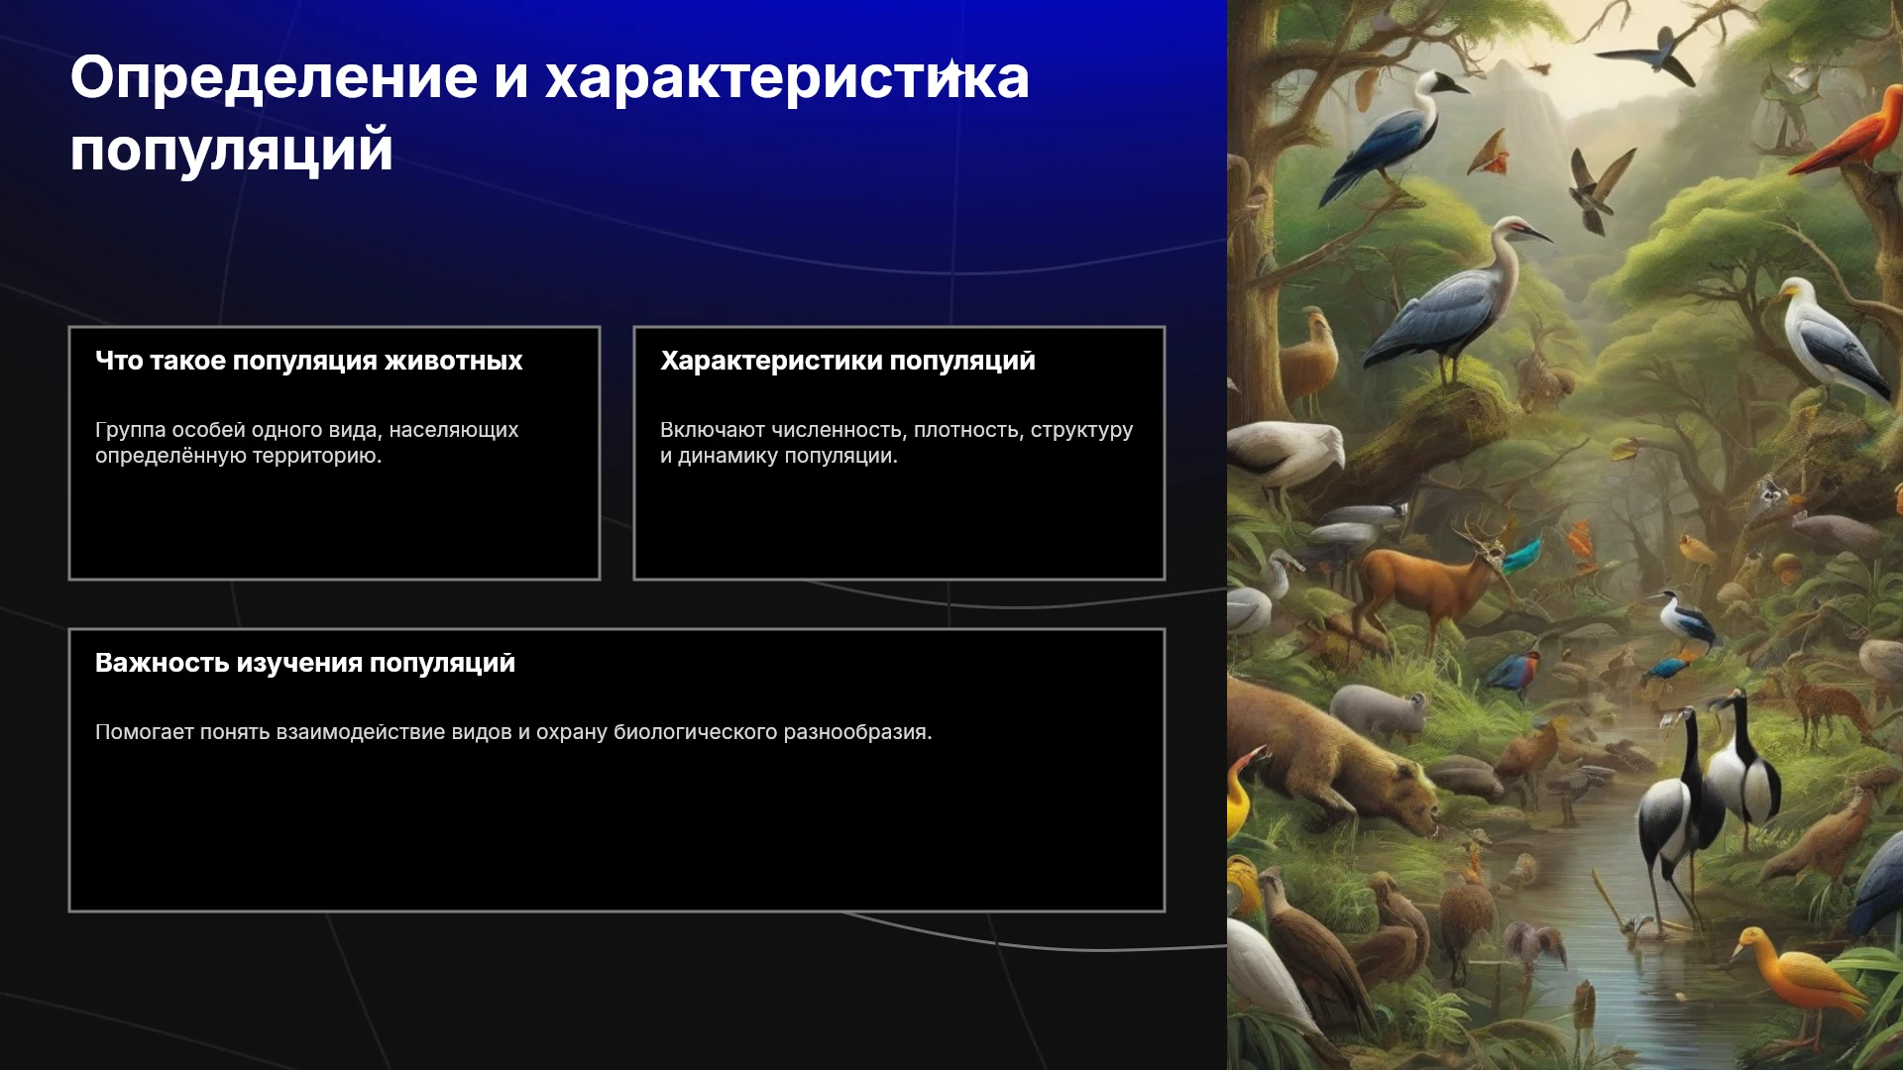
Task: Click the slide title "Определение и характеристика популяций"
Action: 549,113
